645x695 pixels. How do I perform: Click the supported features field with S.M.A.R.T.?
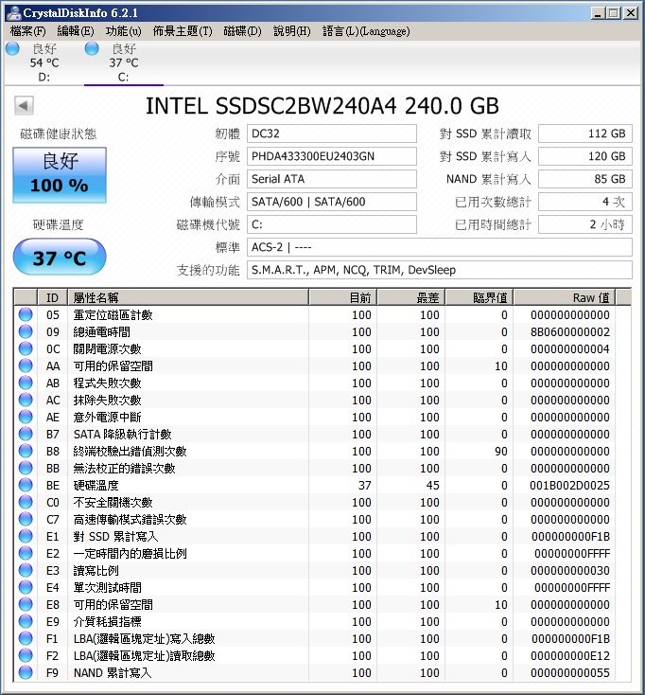440,270
